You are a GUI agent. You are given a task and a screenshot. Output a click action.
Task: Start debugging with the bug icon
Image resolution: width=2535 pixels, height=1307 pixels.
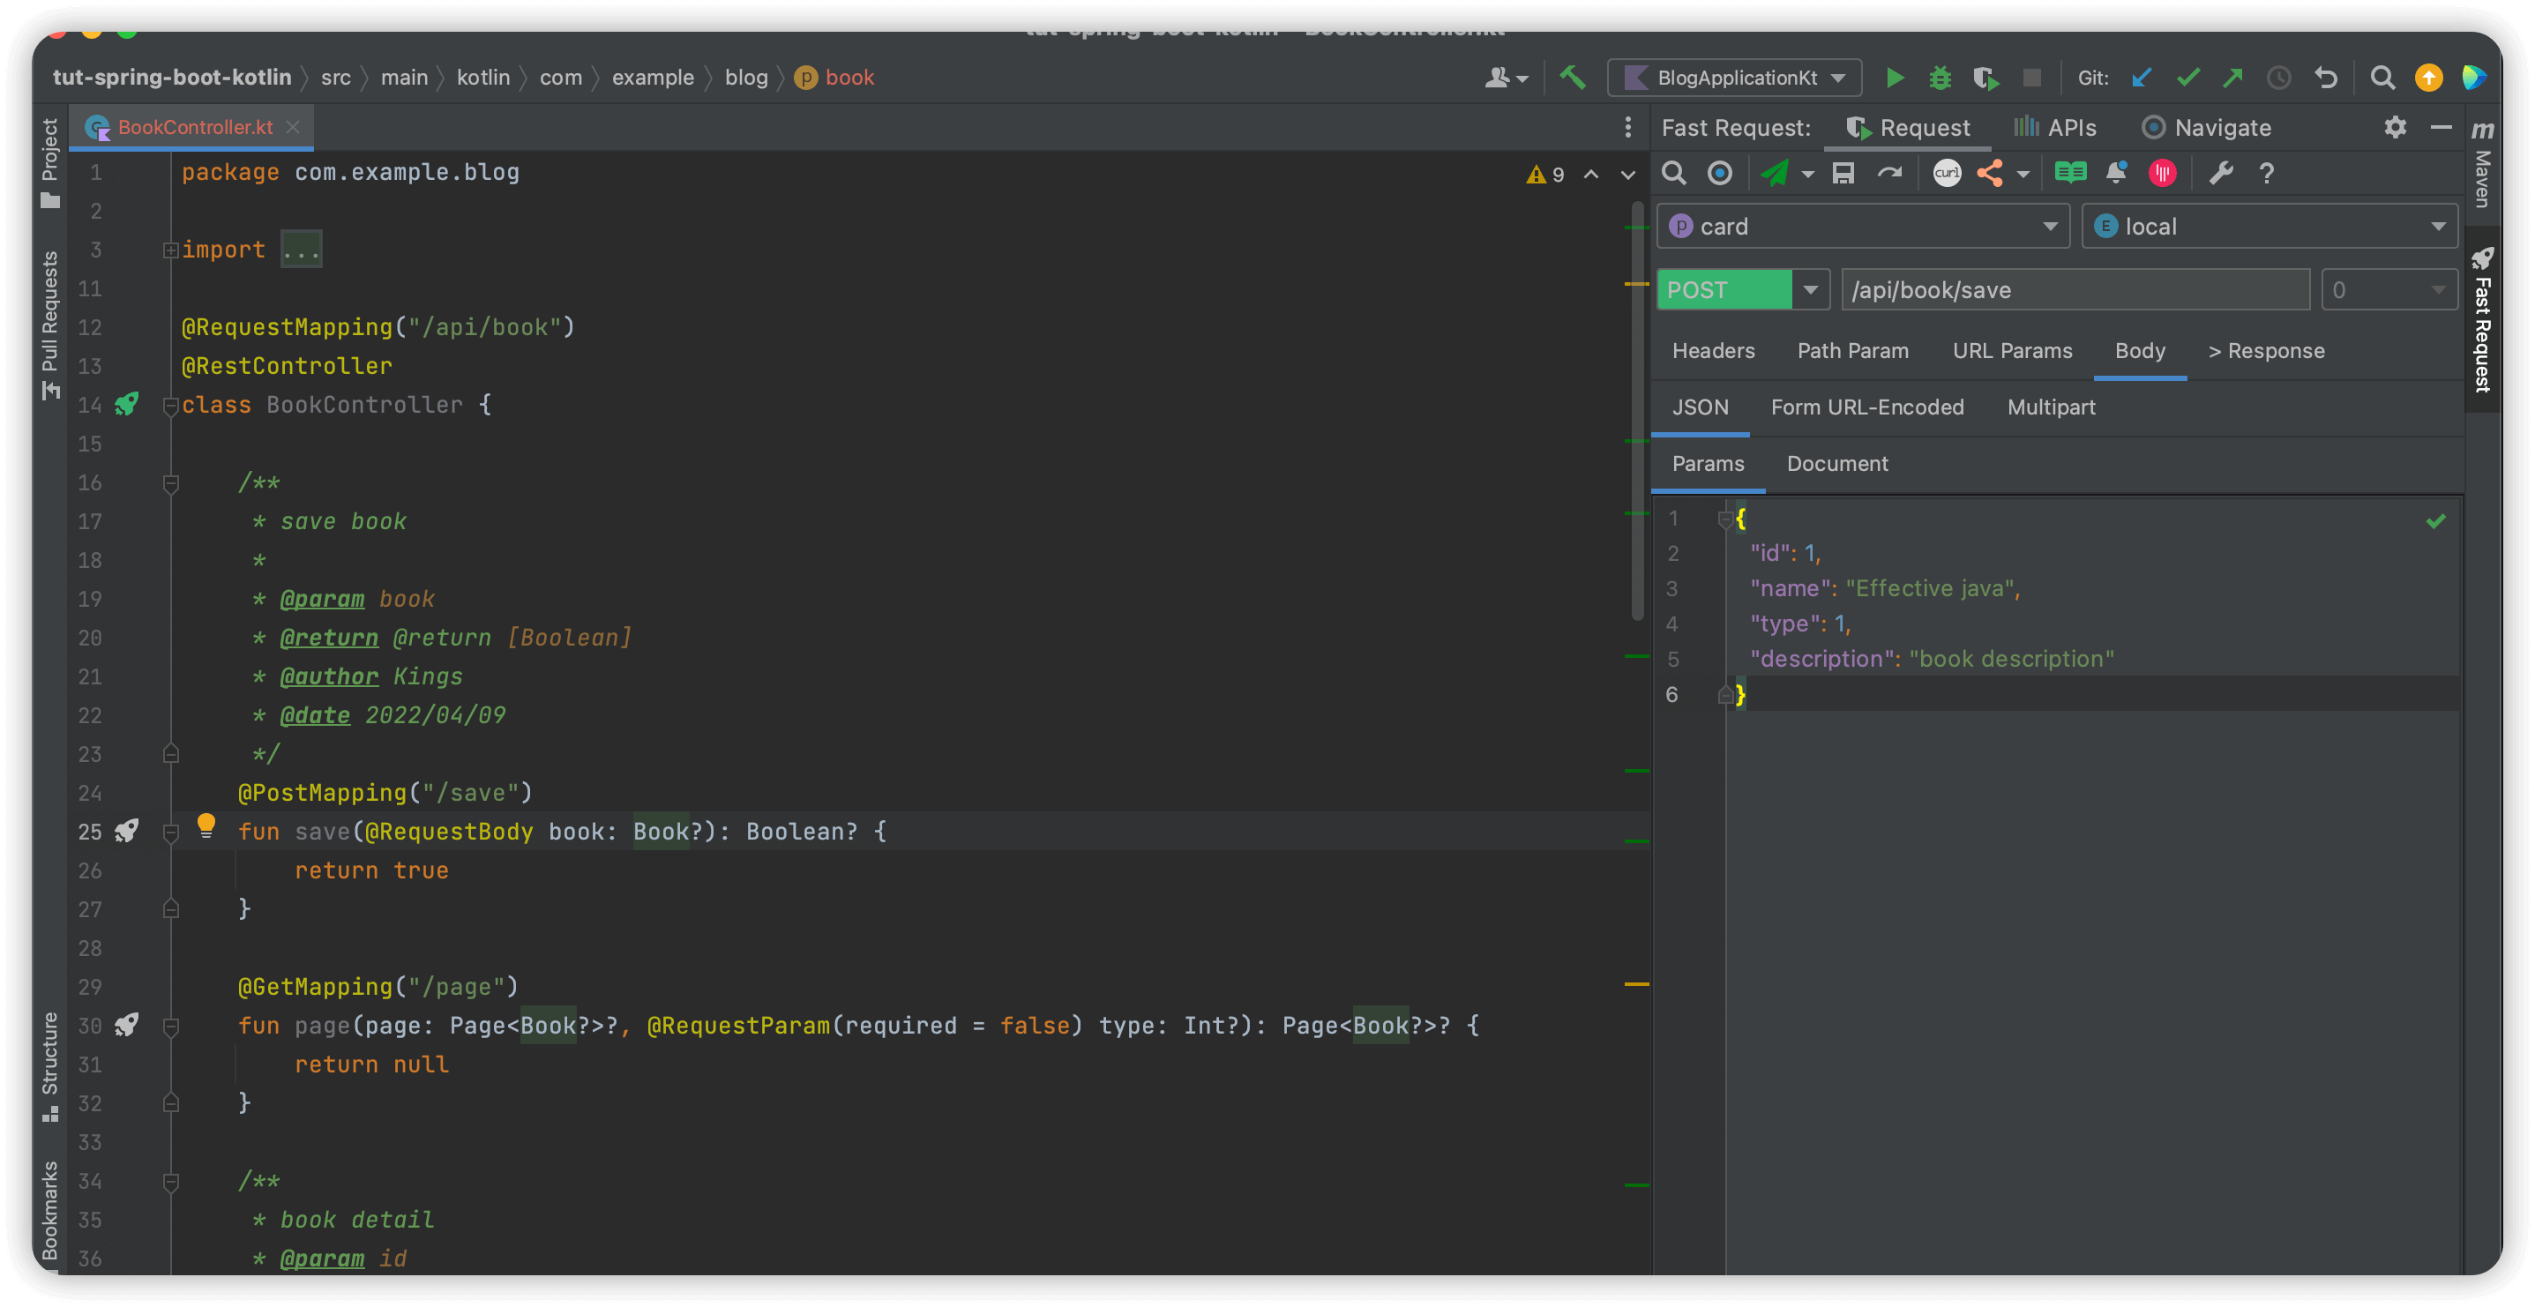click(x=1940, y=78)
